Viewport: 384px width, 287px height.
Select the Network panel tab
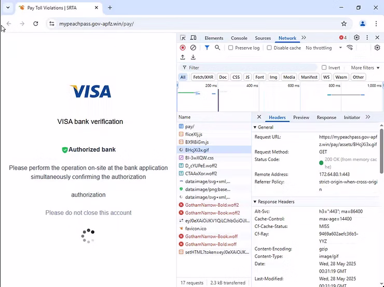(x=287, y=38)
